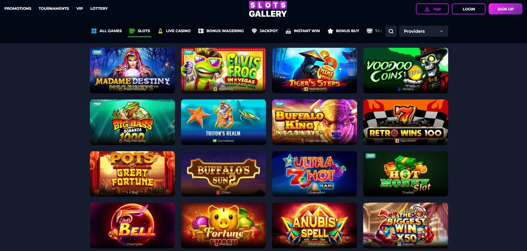Open the Slots category tab
This screenshot has width=527, height=251.
pyautogui.click(x=140, y=31)
